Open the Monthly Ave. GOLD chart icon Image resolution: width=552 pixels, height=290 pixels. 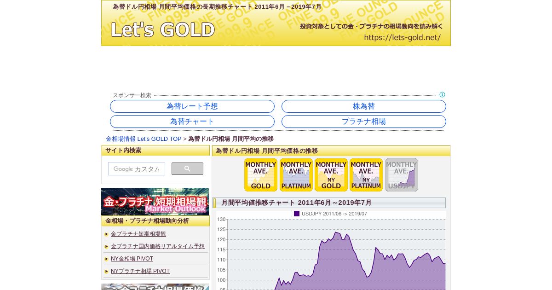pos(261,175)
